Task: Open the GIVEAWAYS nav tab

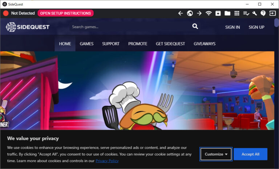Action: coord(205,44)
